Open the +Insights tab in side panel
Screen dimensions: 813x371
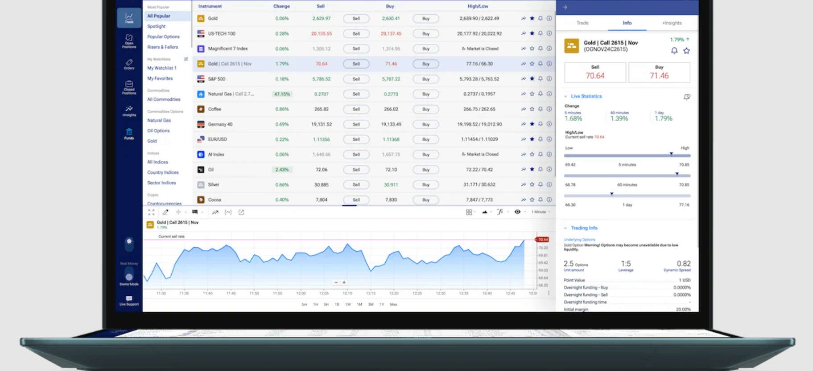[x=672, y=23]
